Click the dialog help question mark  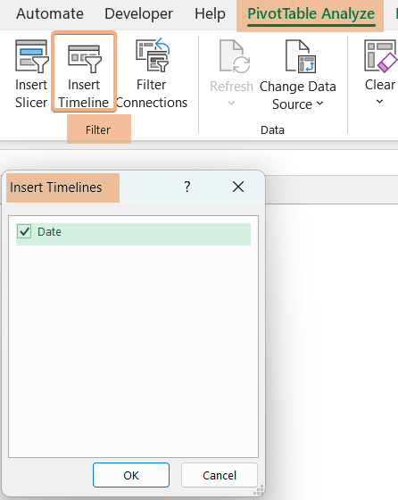click(187, 187)
